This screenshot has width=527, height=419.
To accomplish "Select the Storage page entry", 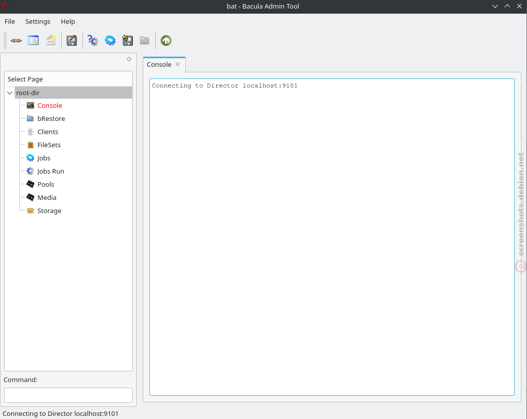I will point(49,211).
